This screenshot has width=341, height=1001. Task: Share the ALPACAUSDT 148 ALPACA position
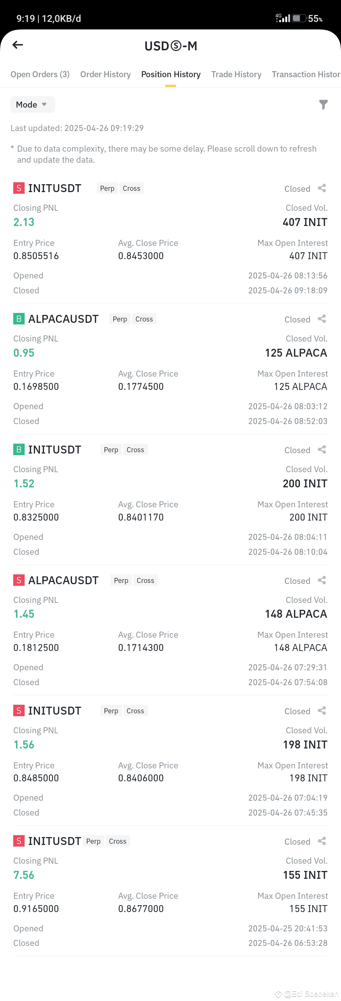322,580
